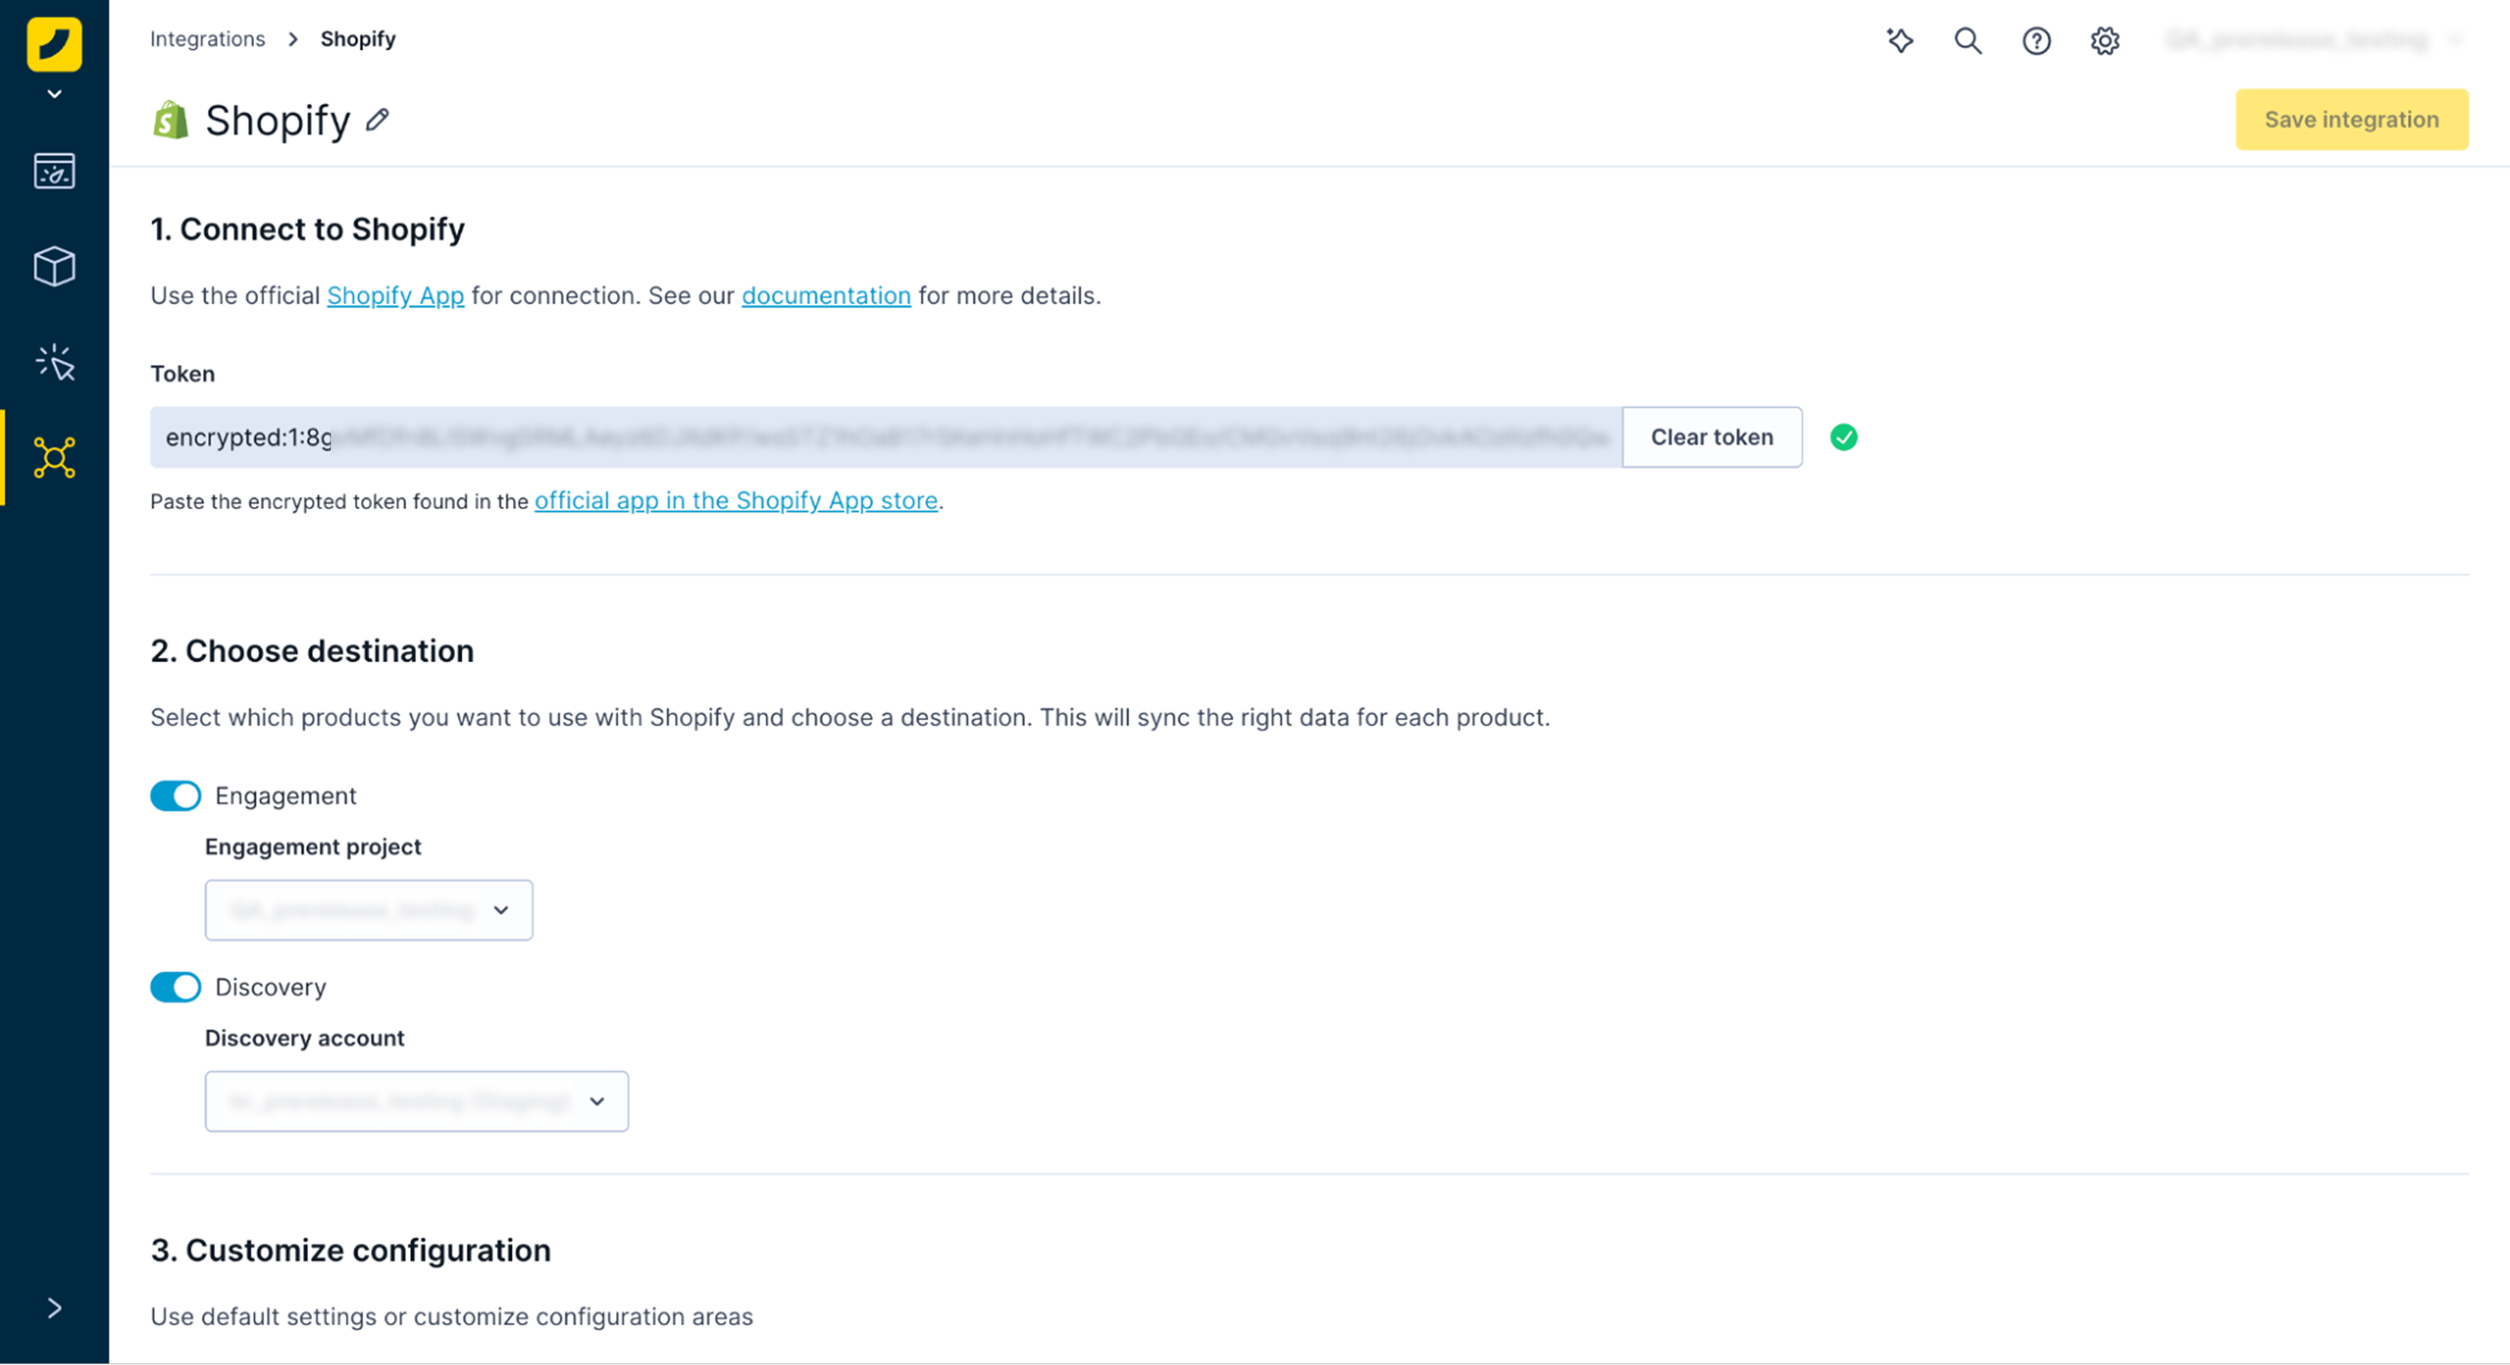This screenshot has width=2510, height=1365.
Task: Open the sparkle assistant icon in the header
Action: pyautogui.click(x=1899, y=40)
